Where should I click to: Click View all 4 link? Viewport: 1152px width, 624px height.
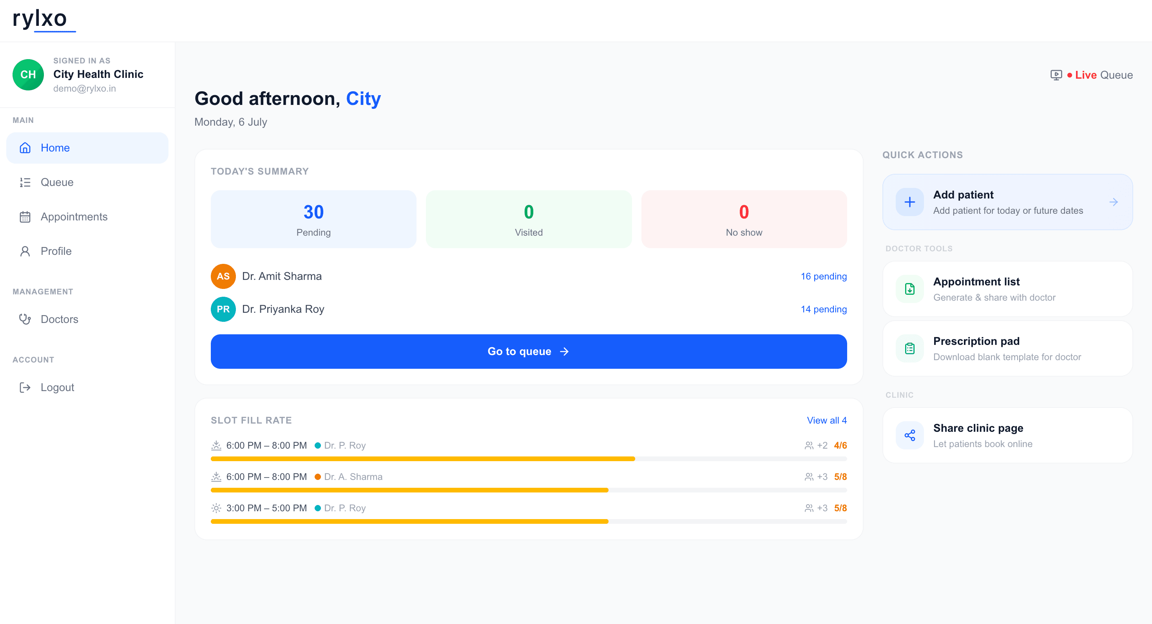pos(826,420)
